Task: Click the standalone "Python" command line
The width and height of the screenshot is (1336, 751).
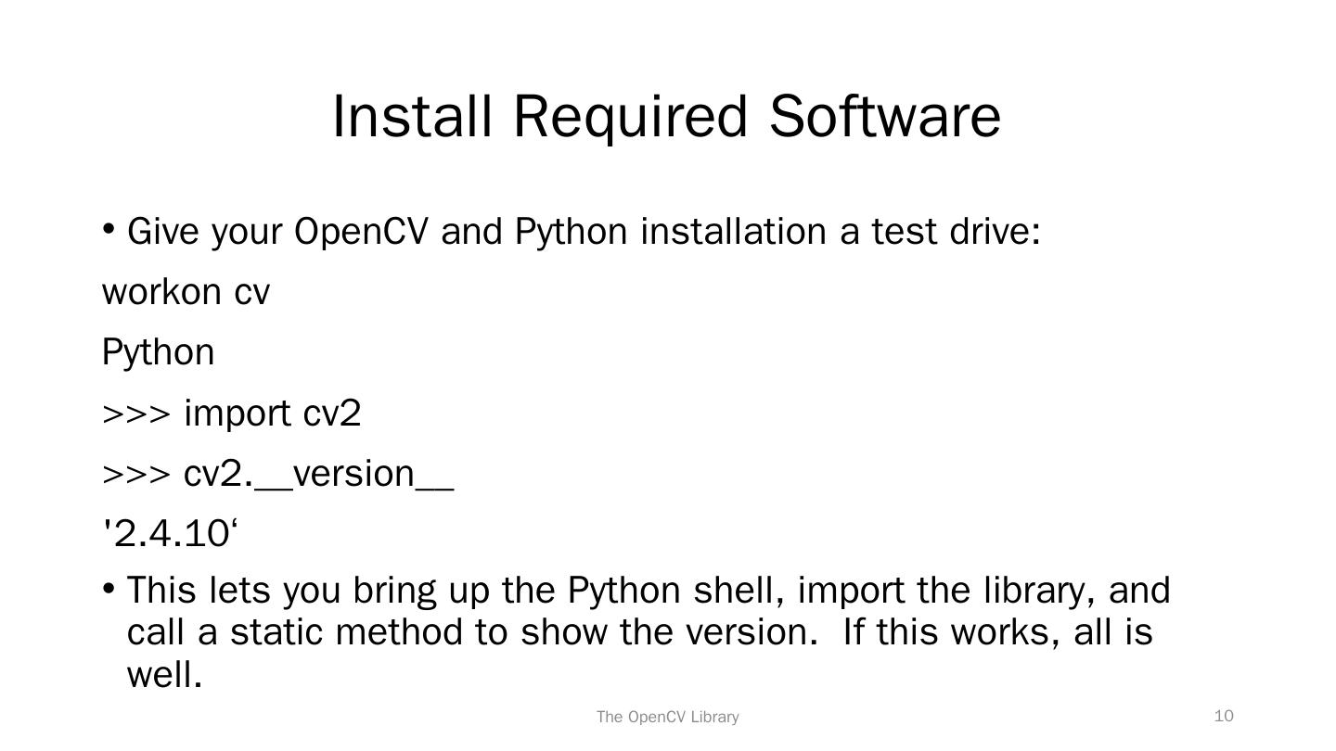Action: (x=158, y=353)
